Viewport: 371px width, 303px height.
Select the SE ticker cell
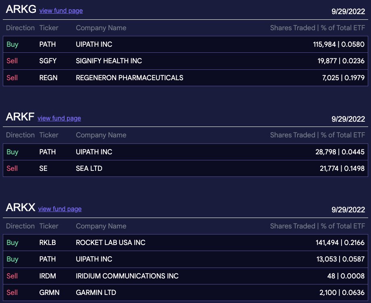43,168
